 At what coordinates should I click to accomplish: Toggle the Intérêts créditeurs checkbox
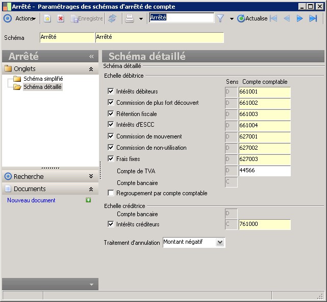(x=111, y=224)
